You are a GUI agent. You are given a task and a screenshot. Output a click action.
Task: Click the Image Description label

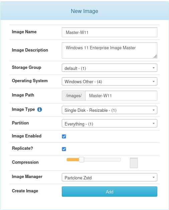coord(30,50)
